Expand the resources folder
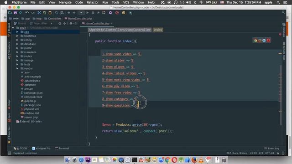This screenshot has width=292, height=164. [x=17, y=52]
